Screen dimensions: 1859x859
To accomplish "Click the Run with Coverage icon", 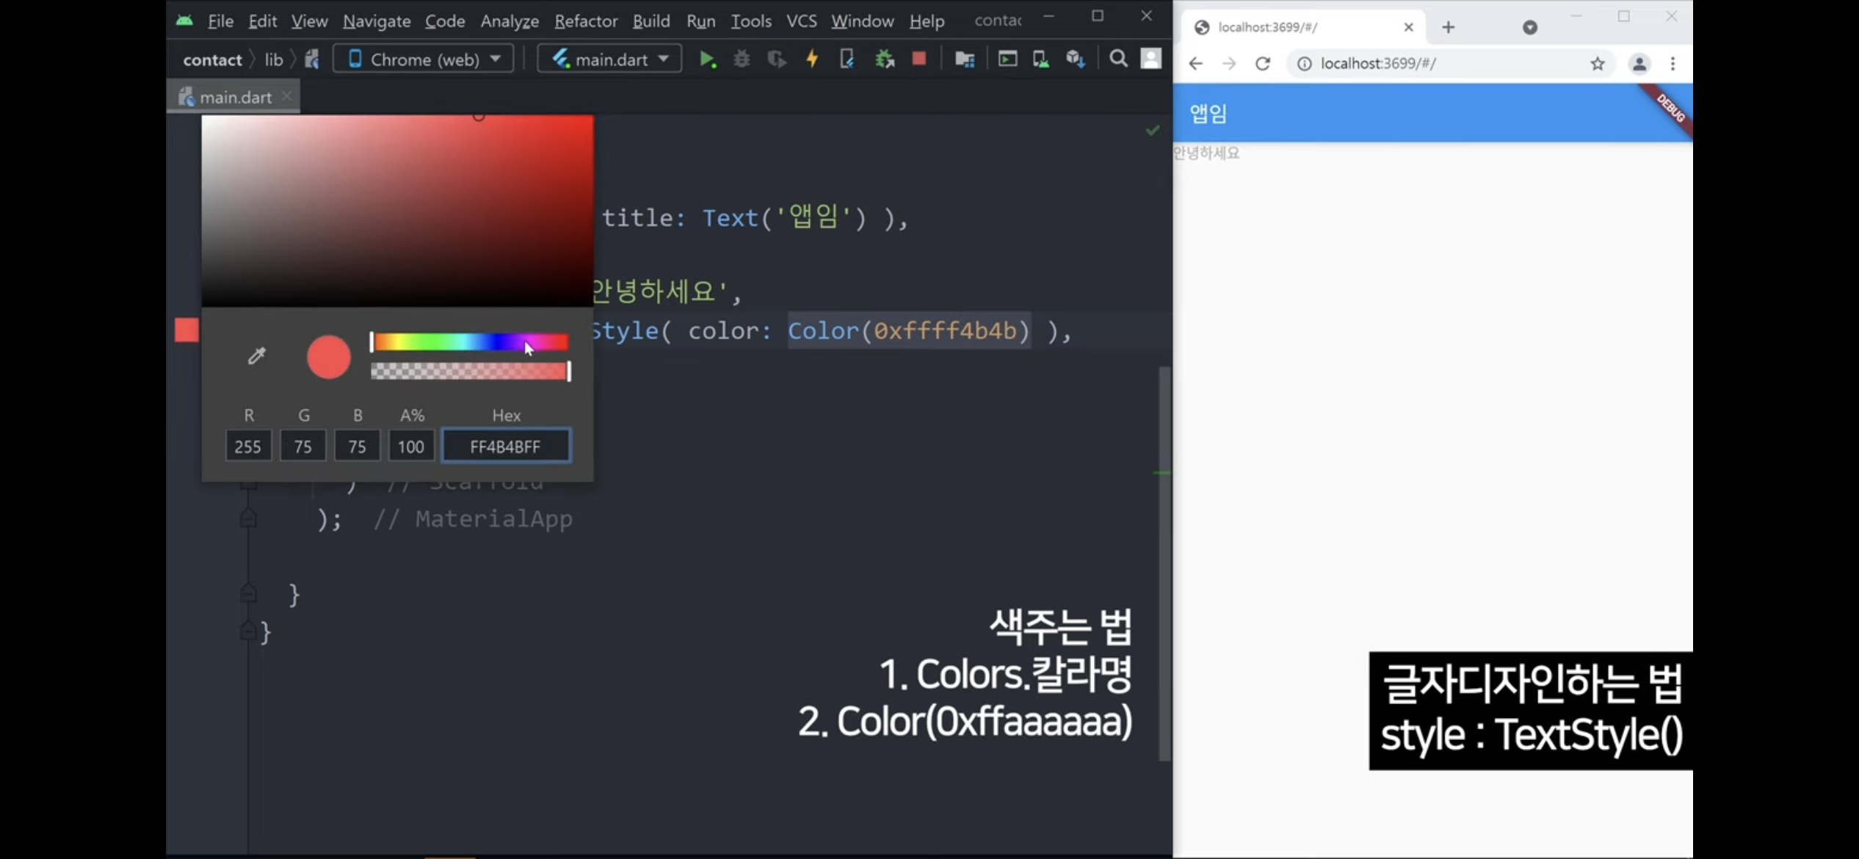I will click(x=777, y=59).
